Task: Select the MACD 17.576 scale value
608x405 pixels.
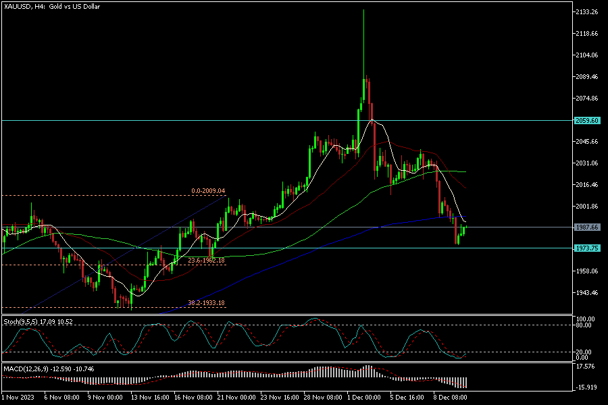Action: (586, 367)
